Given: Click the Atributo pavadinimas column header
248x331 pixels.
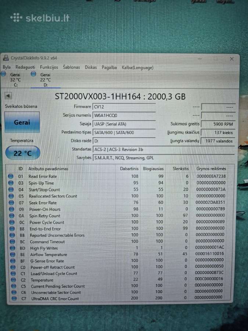Looking at the screenshot, I should pyautogui.click(x=48, y=169).
